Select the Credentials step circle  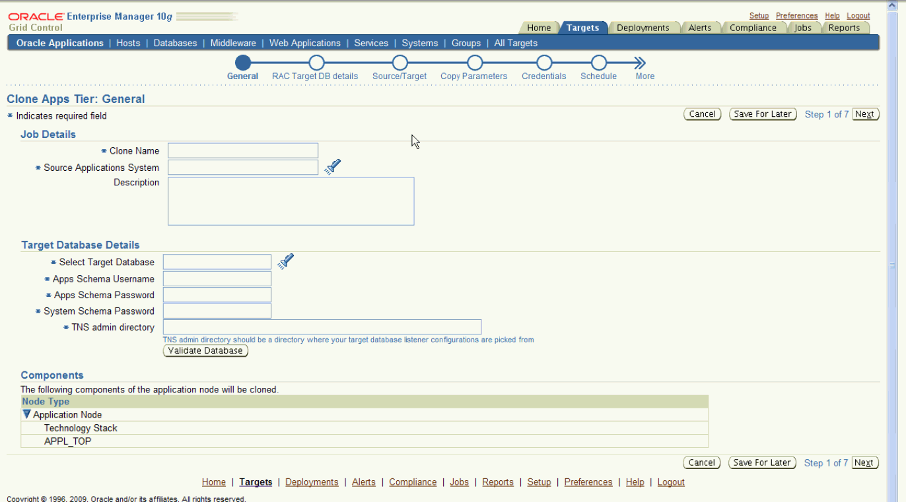[544, 63]
